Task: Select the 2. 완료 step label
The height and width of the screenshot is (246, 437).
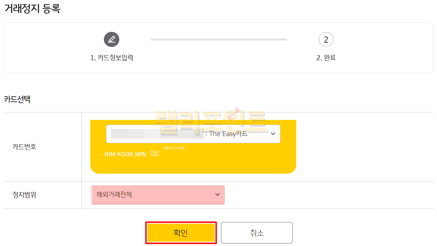Action: [326, 58]
